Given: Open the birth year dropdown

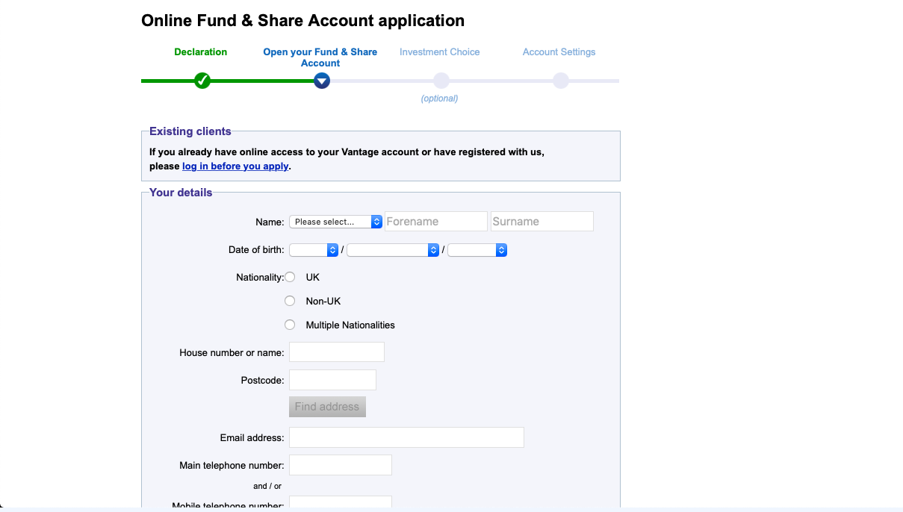Looking at the screenshot, I should (477, 250).
